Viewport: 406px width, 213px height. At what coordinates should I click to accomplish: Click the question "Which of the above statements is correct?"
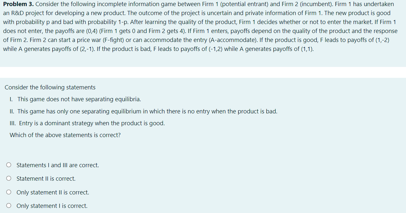(65, 135)
